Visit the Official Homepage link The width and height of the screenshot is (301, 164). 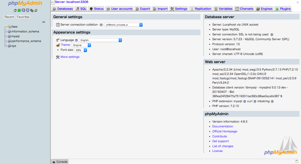pos(225,131)
